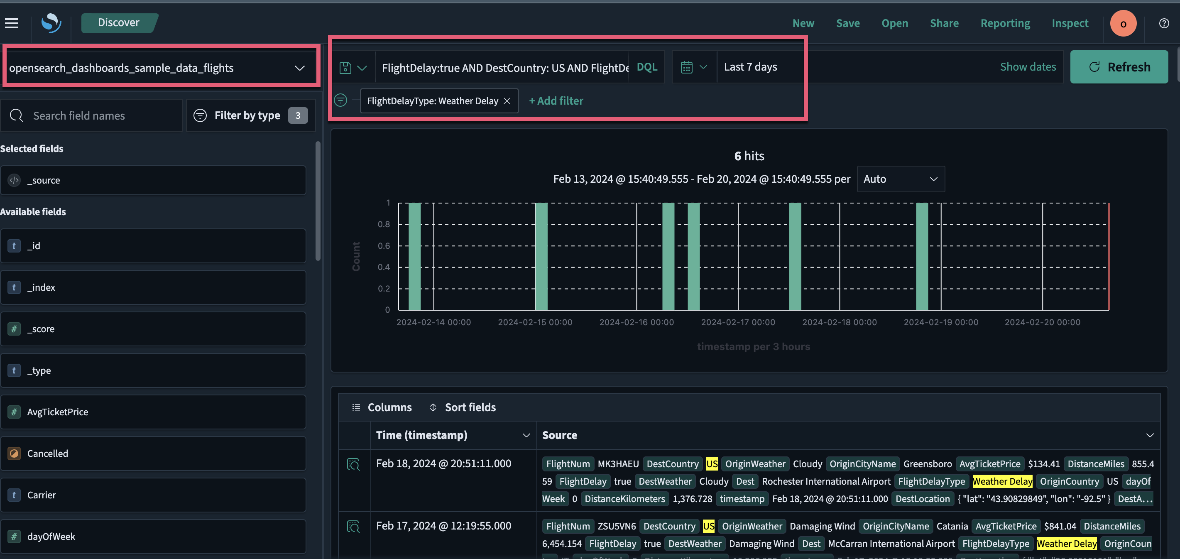This screenshot has height=559, width=1180.
Task: Click the OpenSearch logo
Action: [50, 23]
